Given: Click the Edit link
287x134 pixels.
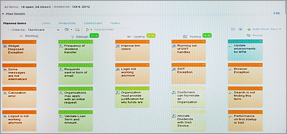Looking at the screenshot, I should (x=277, y=13).
